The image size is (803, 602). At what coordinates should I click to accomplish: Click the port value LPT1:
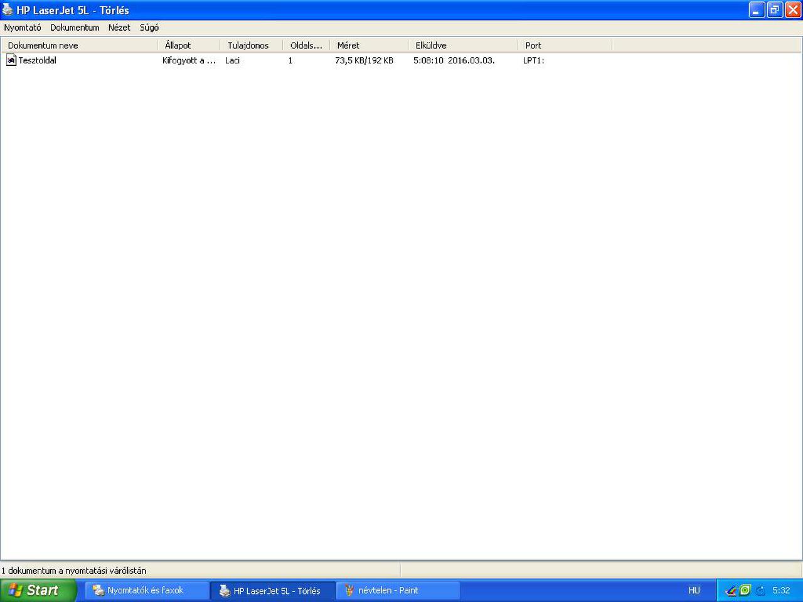[534, 60]
